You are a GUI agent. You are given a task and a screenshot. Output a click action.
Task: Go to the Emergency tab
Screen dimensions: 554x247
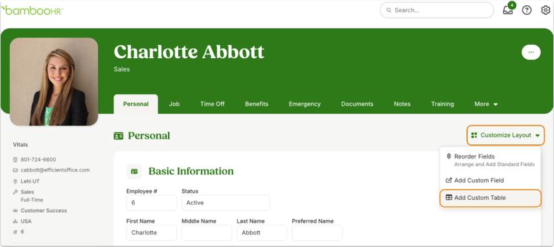(x=305, y=104)
